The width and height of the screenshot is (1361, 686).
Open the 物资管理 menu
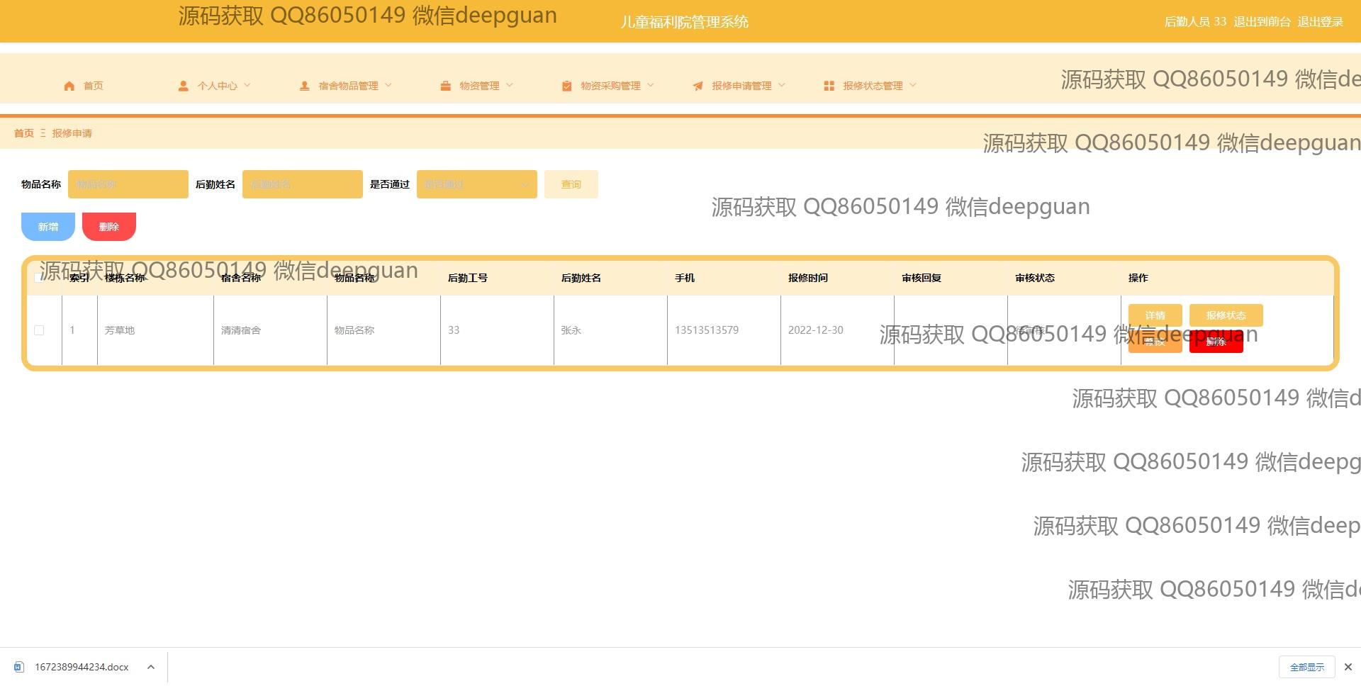[x=479, y=86]
